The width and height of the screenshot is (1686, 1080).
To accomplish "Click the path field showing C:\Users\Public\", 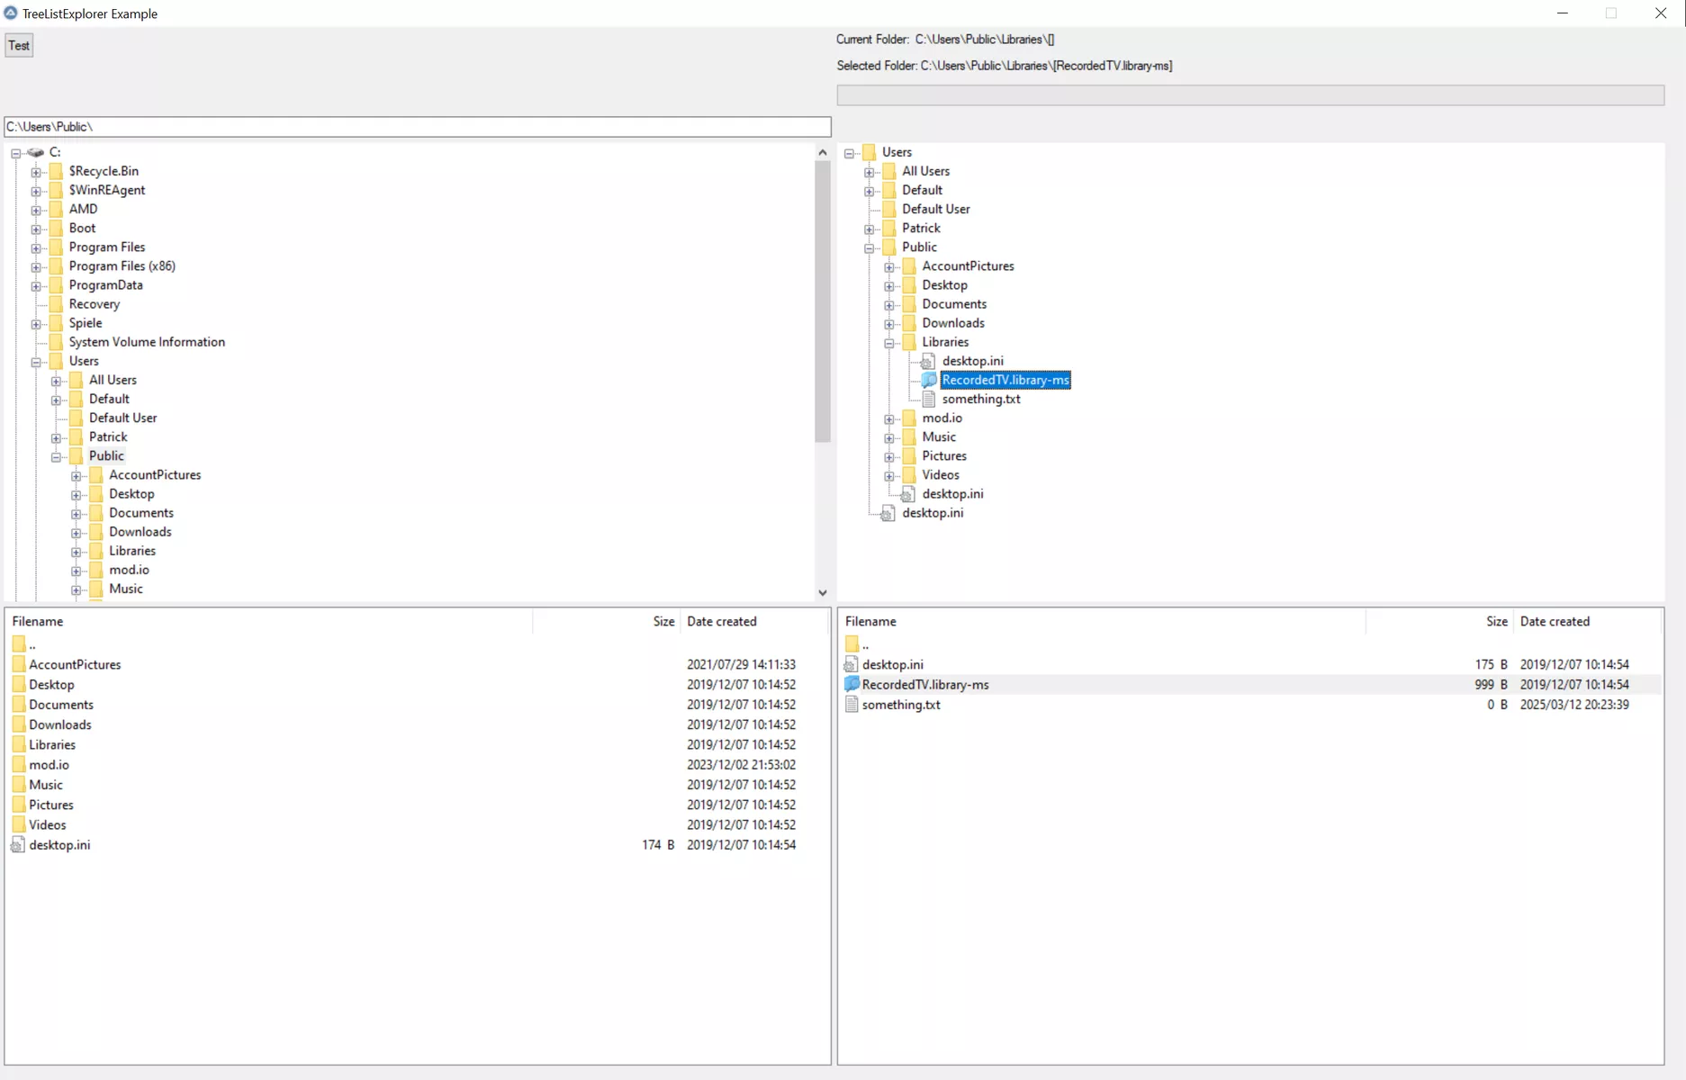I will [417, 127].
